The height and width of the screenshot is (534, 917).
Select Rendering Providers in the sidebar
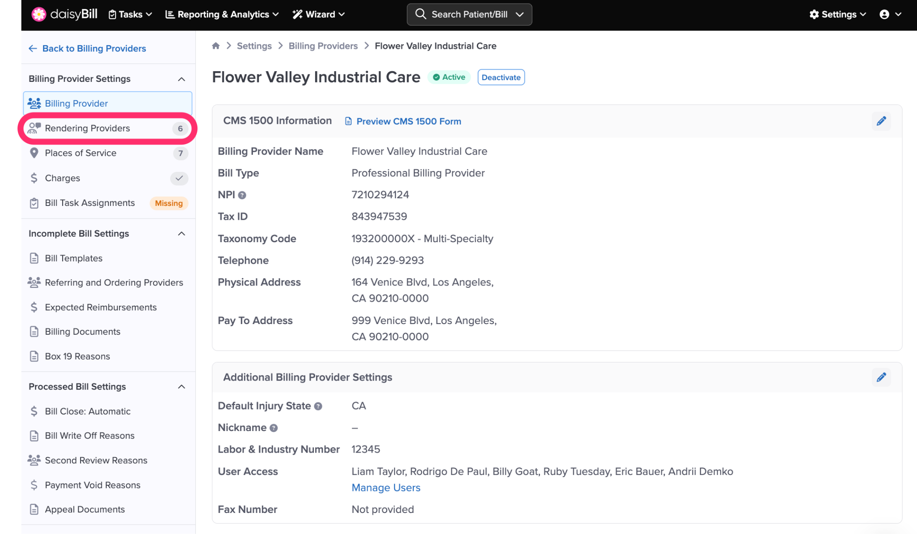pos(87,128)
